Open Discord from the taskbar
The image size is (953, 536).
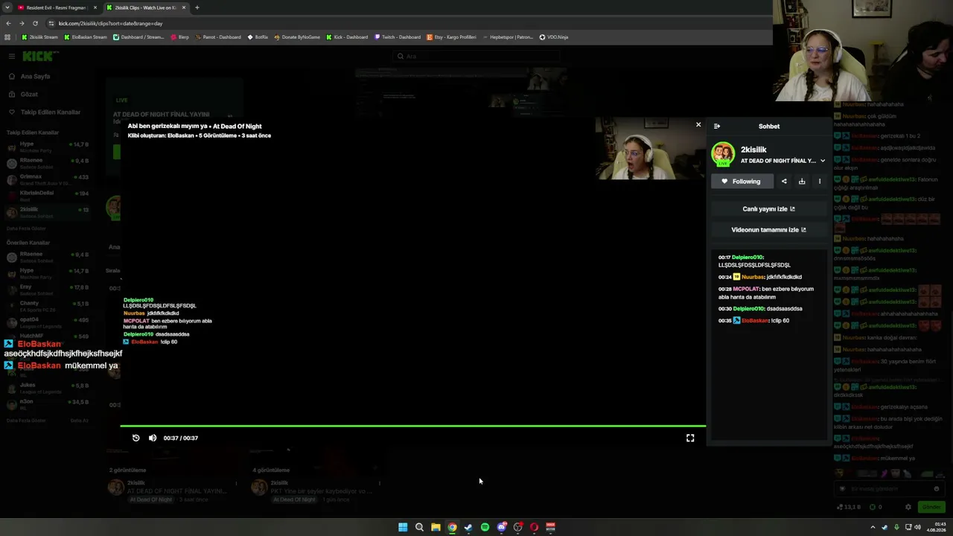click(502, 527)
